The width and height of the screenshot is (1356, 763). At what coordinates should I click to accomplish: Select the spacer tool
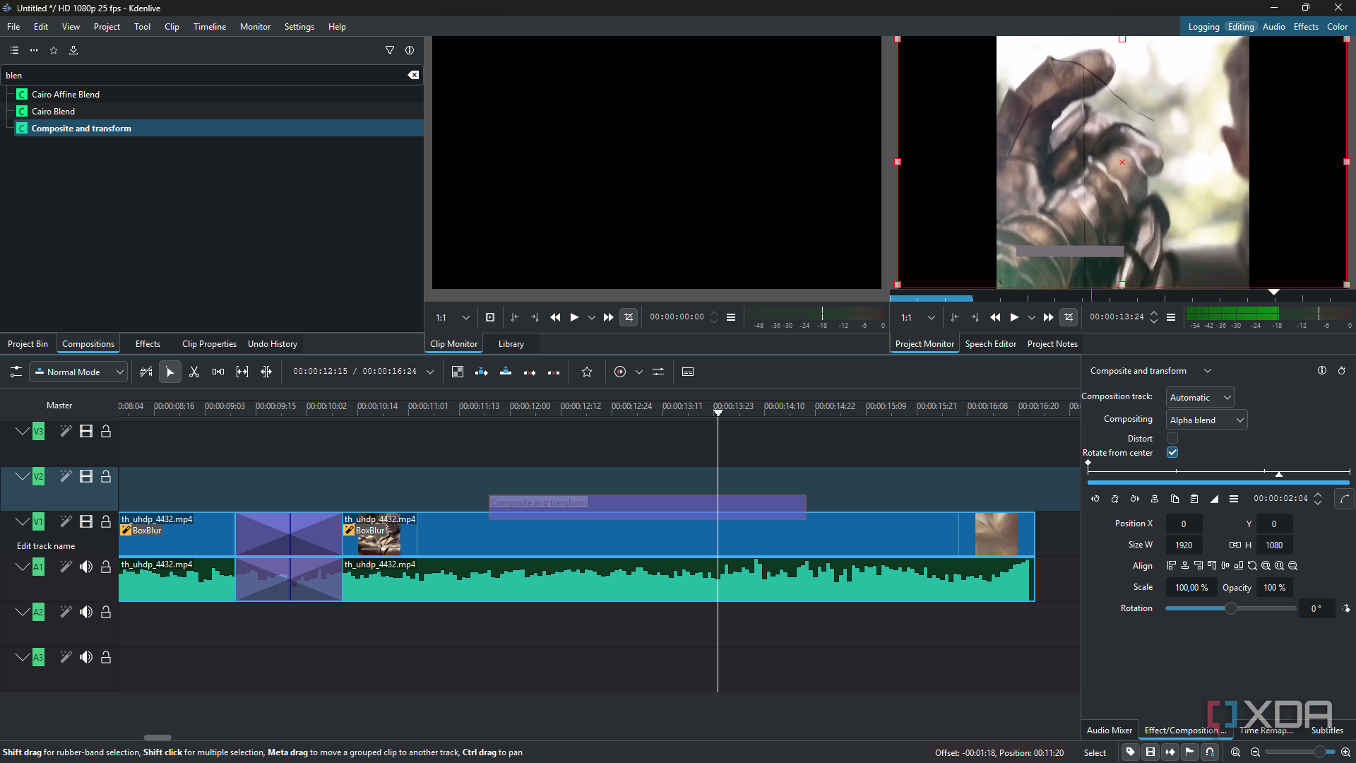click(218, 372)
